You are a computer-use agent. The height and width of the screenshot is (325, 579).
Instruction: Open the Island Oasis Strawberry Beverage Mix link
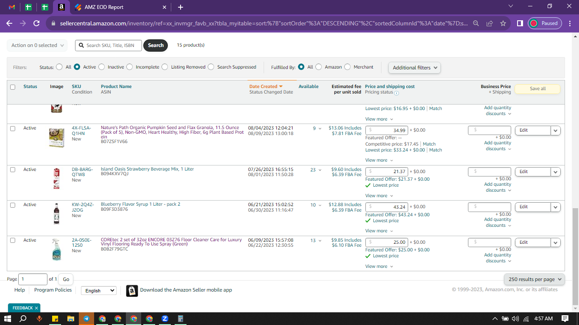tap(148, 169)
